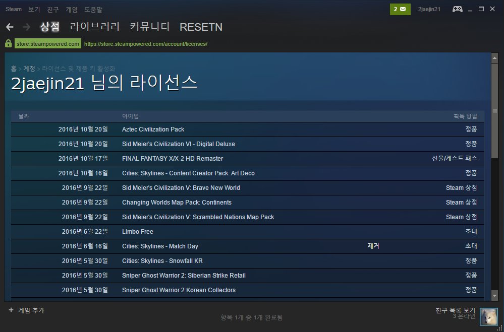Open the 도움말 menu

tap(93, 9)
